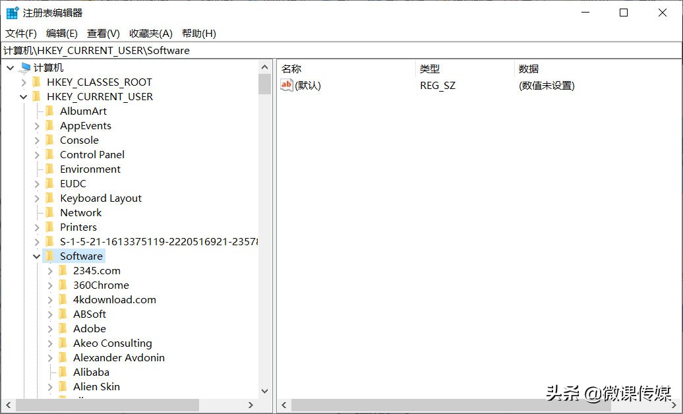This screenshot has height=414, width=683.
Task: Click tree pane scroll down arrow
Action: tap(264, 391)
